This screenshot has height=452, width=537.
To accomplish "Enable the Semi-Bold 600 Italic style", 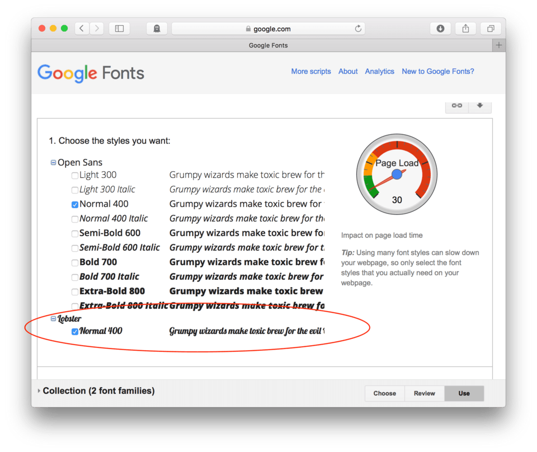I will [x=74, y=248].
